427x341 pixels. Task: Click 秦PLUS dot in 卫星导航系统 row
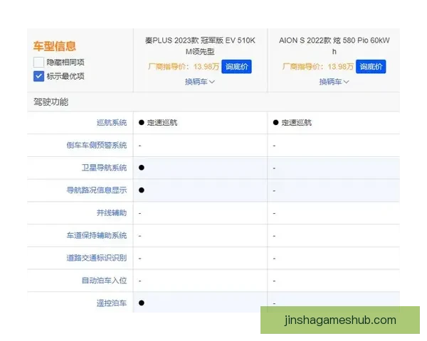(x=142, y=168)
